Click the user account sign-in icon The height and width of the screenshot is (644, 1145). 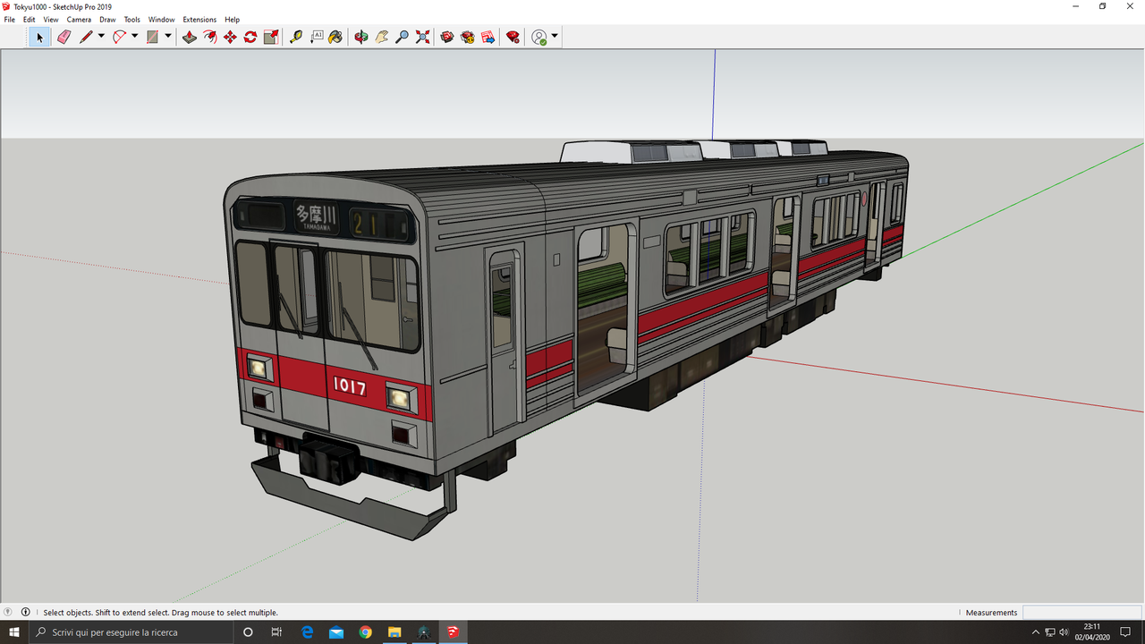pos(539,37)
